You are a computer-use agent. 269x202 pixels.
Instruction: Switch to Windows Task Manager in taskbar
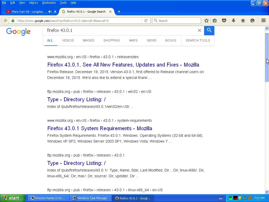tap(91, 198)
